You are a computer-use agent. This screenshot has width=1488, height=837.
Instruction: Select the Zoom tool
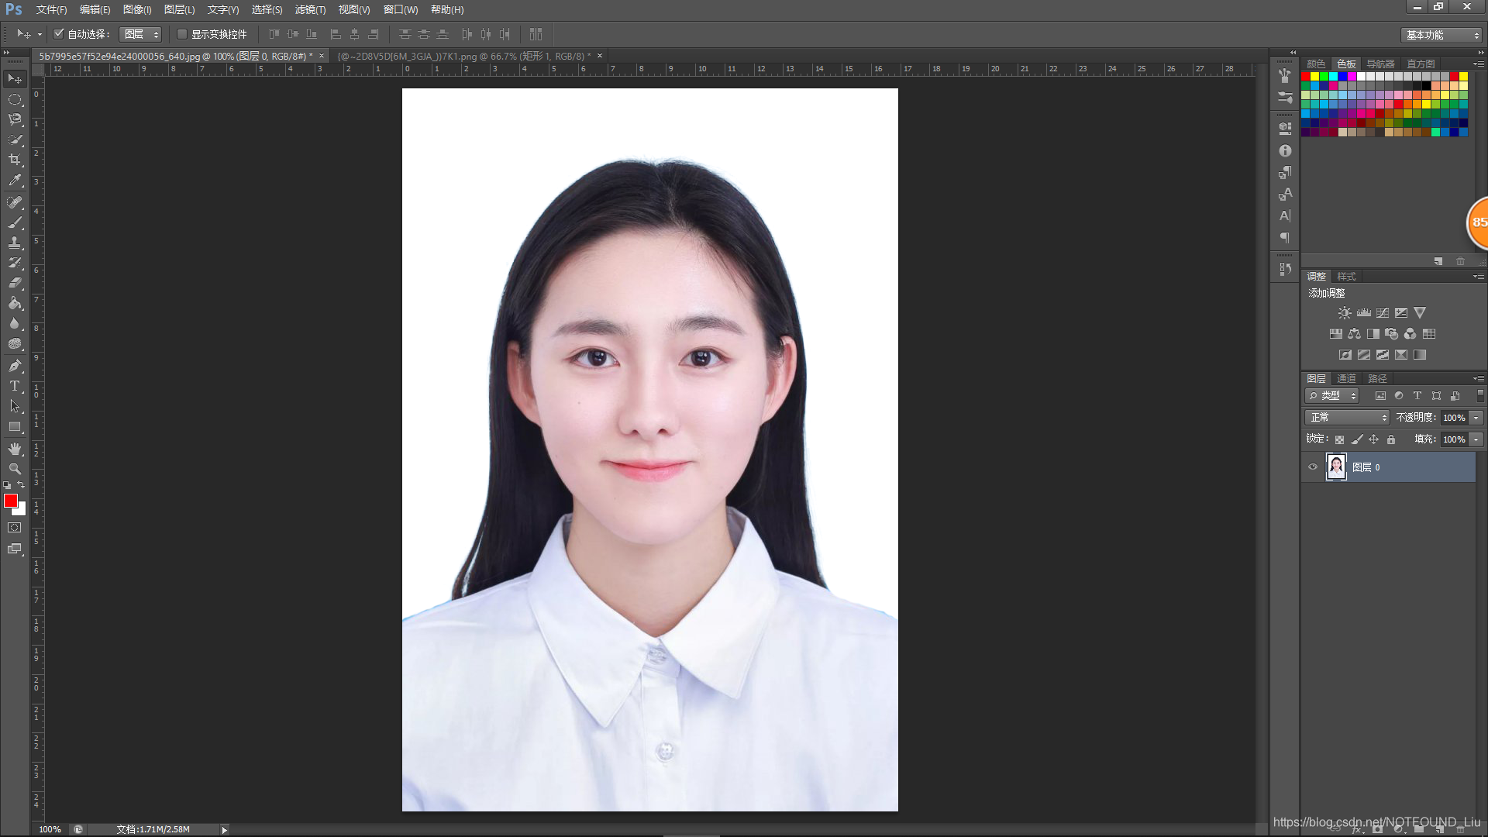[x=14, y=469]
